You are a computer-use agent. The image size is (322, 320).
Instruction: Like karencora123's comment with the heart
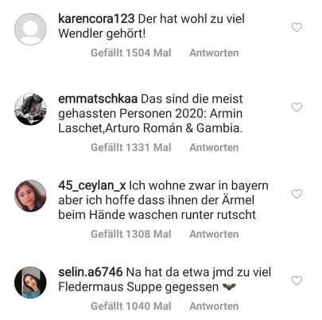[x=297, y=27]
